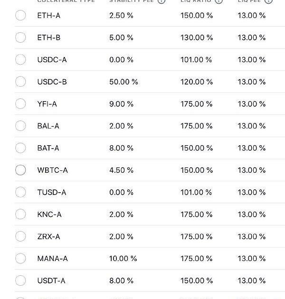The image size is (285, 299).
Task: Pick the TUSD-A radio button
Action: tap(20, 192)
